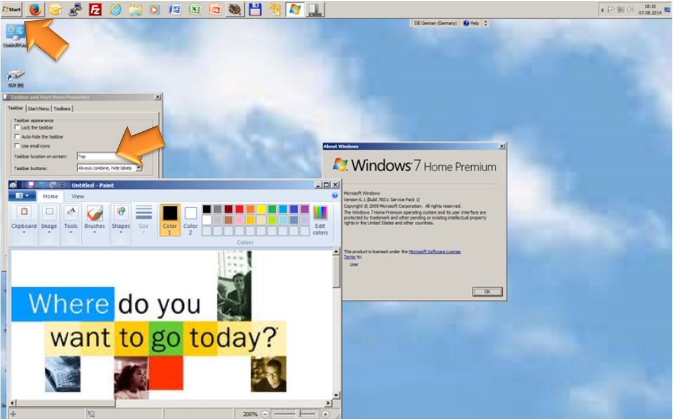Pick the purple color swatch in Paint

tap(305, 209)
